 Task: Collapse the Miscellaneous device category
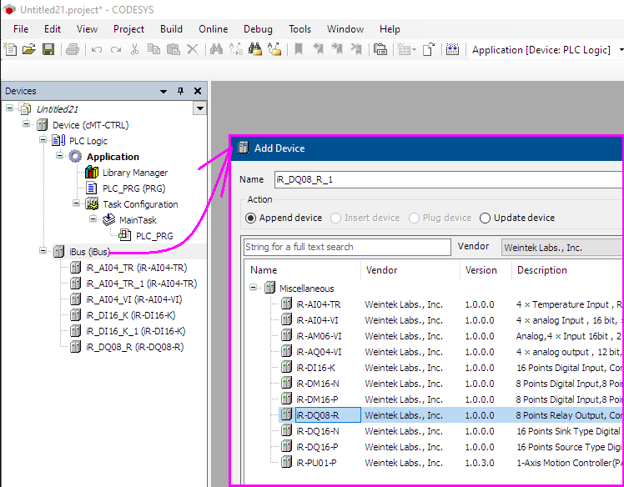pos(253,287)
